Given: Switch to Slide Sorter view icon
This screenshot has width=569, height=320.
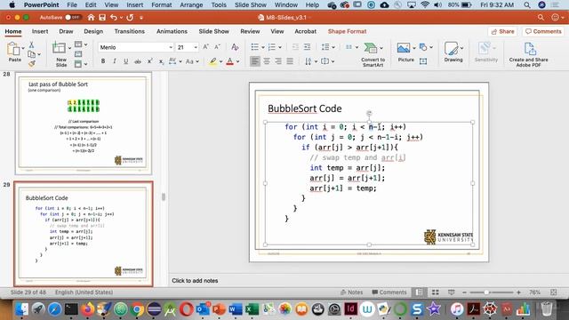Looking at the screenshot, I should [435, 292].
